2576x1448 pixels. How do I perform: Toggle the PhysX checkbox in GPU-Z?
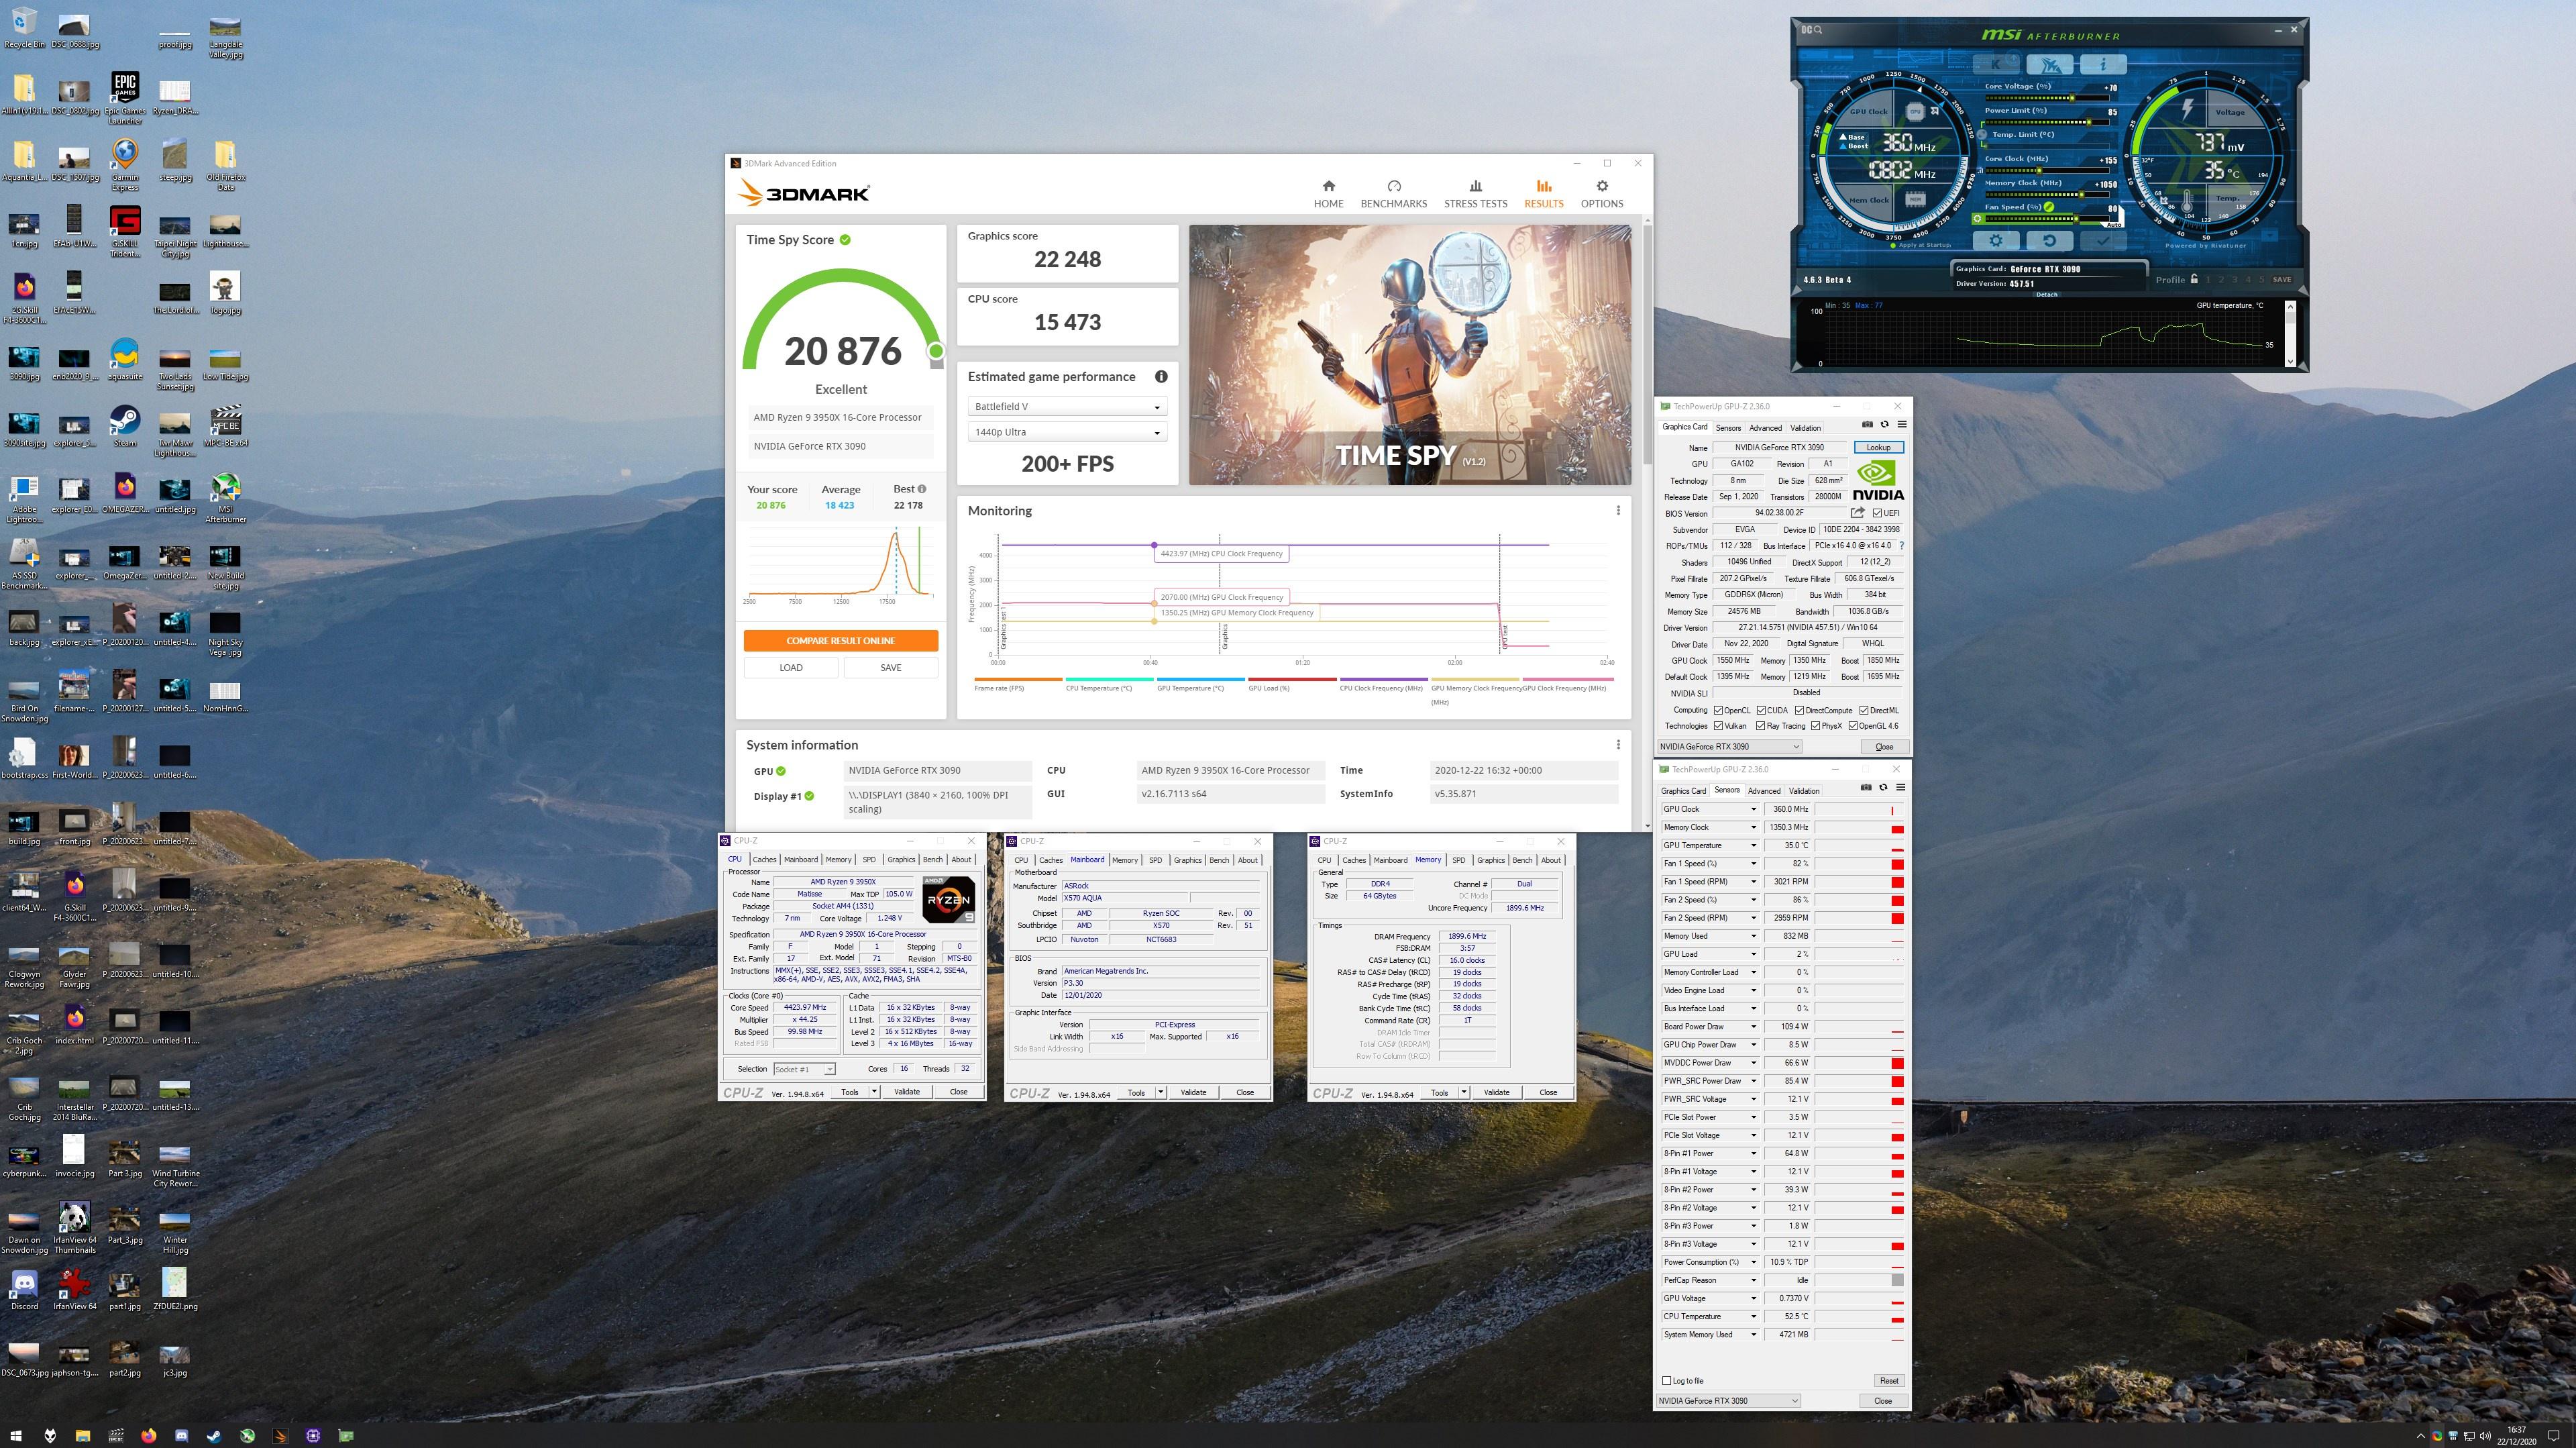click(1815, 726)
